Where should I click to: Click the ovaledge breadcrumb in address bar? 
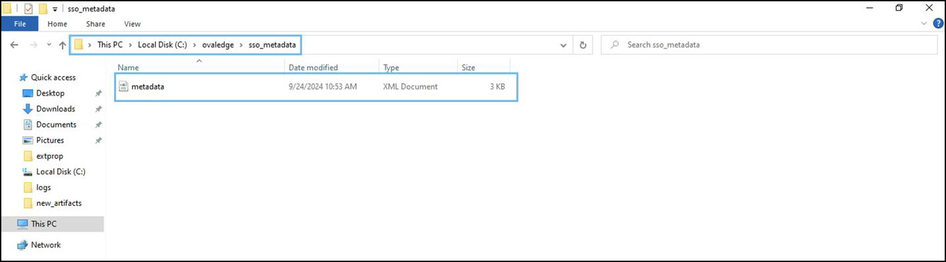coord(217,45)
